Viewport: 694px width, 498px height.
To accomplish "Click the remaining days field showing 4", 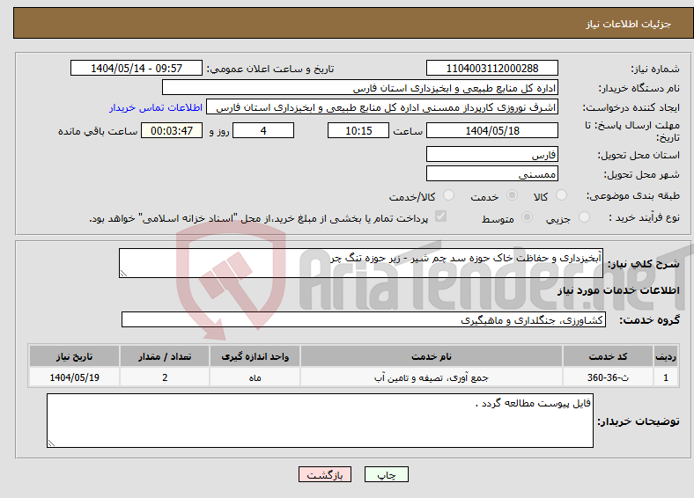I will click(x=263, y=130).
